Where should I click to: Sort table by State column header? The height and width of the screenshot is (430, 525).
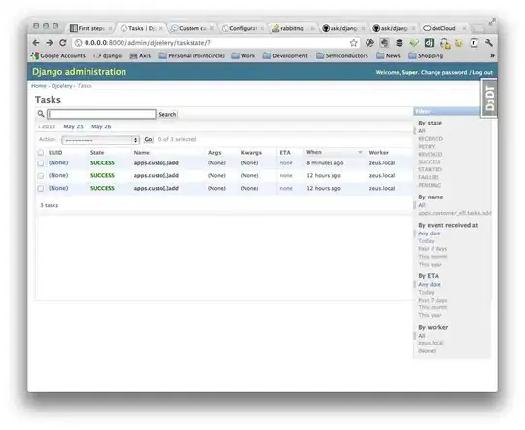[97, 152]
